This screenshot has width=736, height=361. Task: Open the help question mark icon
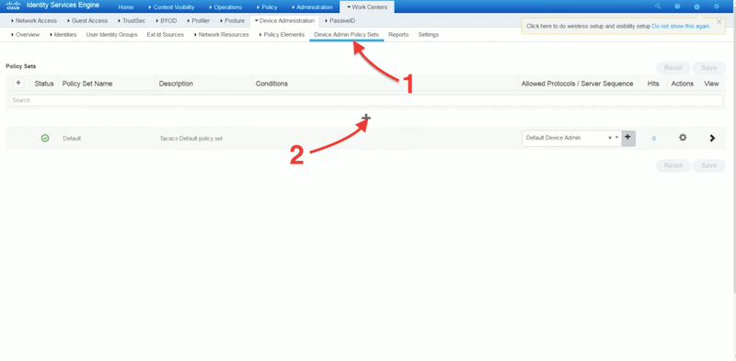[677, 6]
